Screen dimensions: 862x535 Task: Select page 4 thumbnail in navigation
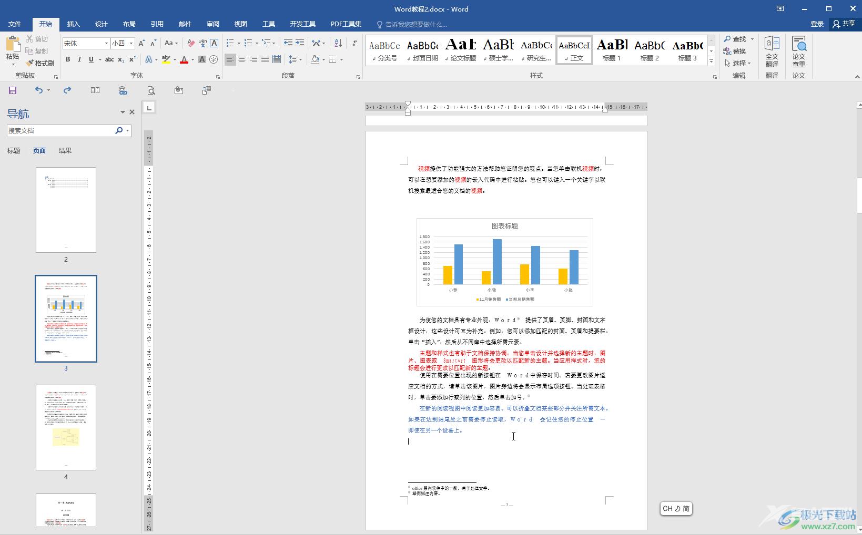pos(66,427)
